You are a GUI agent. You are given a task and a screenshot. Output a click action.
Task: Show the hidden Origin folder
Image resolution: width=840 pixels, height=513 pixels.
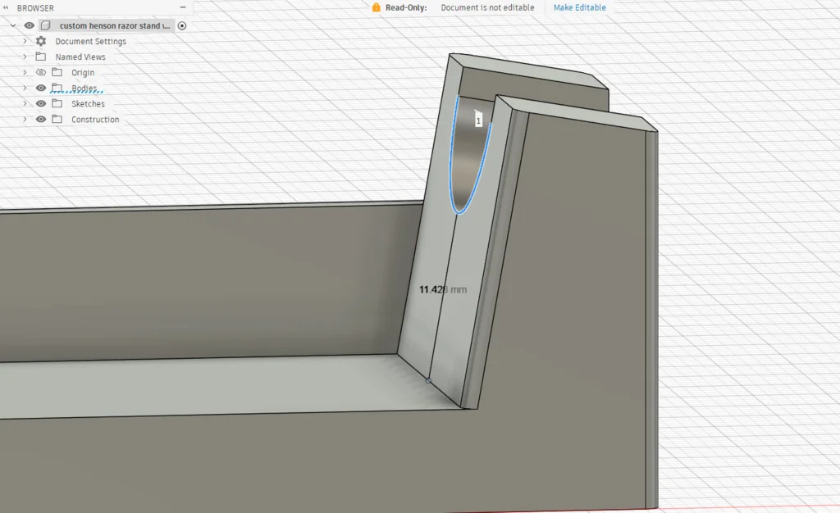41,72
